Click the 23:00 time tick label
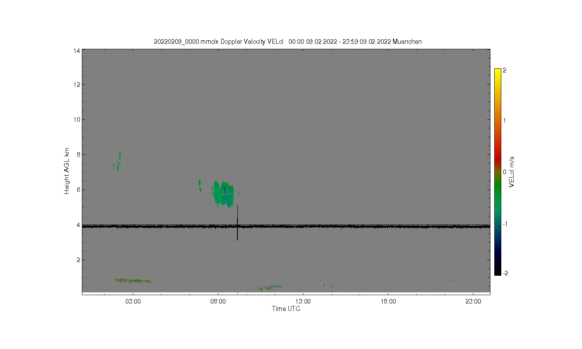Viewport: 582px width, 349px height. [473, 302]
